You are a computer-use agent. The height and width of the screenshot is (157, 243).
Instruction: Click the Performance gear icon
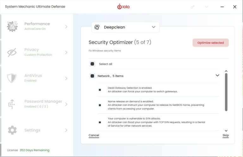12,27
